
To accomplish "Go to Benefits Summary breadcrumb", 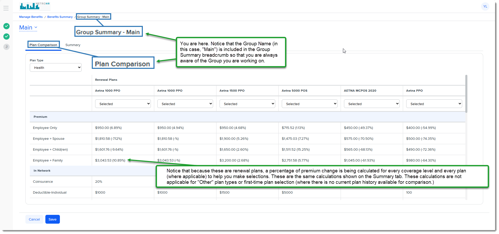I will coord(60,17).
